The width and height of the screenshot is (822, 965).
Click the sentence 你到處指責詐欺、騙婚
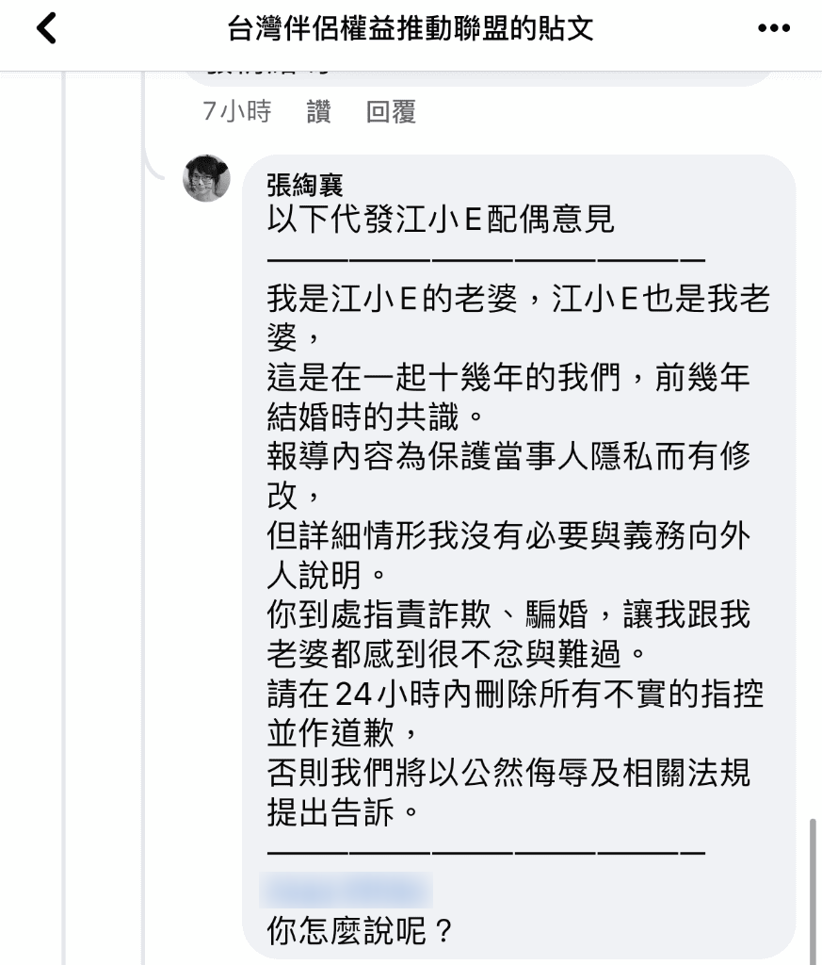coord(508,615)
